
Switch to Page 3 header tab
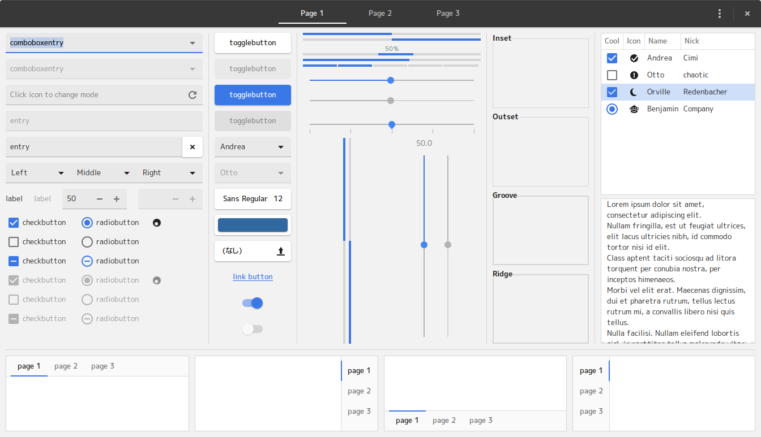click(x=448, y=14)
